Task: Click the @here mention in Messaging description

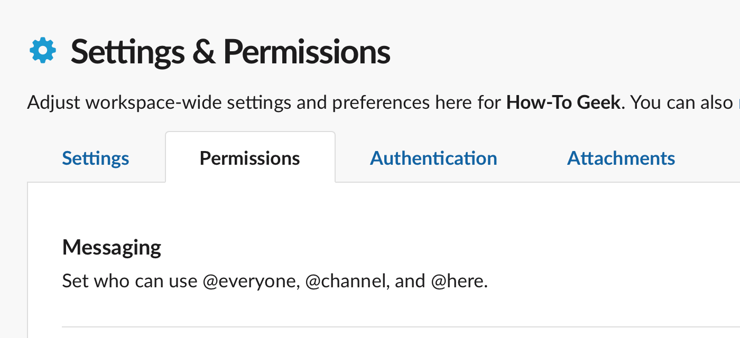Action: (x=459, y=281)
